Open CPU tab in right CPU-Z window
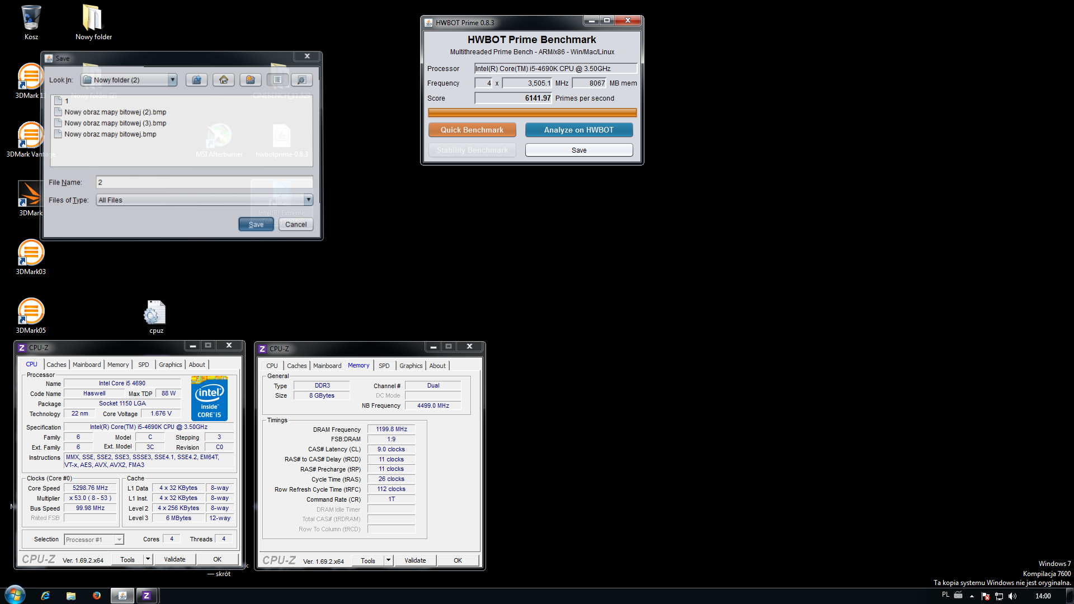Image resolution: width=1074 pixels, height=604 pixels. point(272,366)
